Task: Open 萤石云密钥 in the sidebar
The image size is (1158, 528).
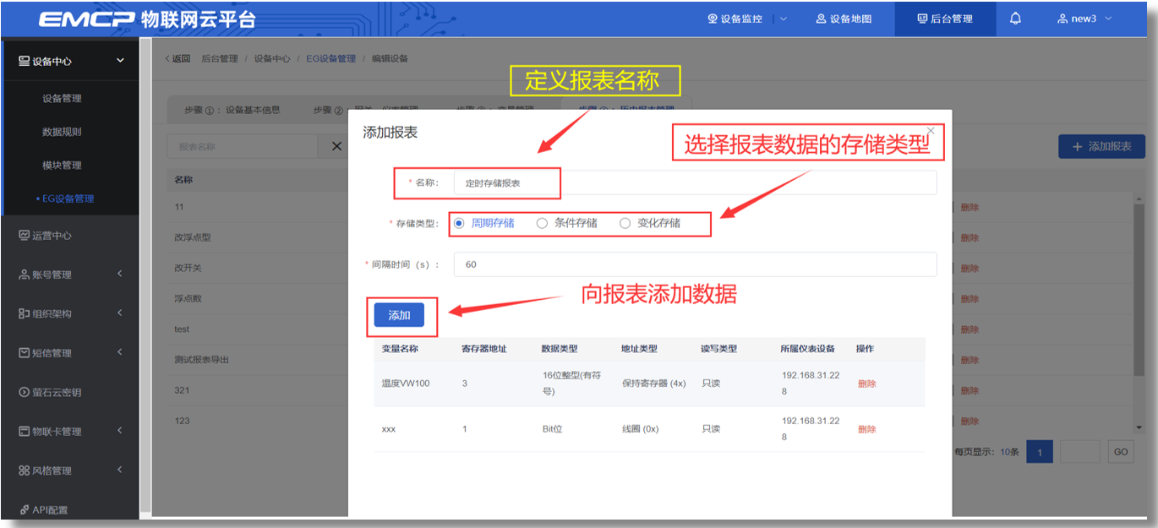Action: click(57, 392)
